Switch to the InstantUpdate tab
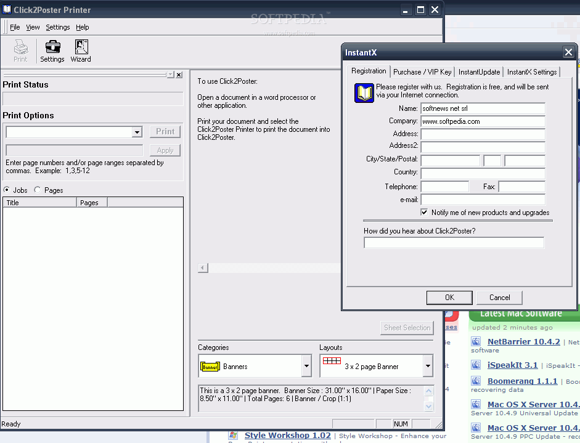Viewport: 580px width, 443px height. coord(479,71)
